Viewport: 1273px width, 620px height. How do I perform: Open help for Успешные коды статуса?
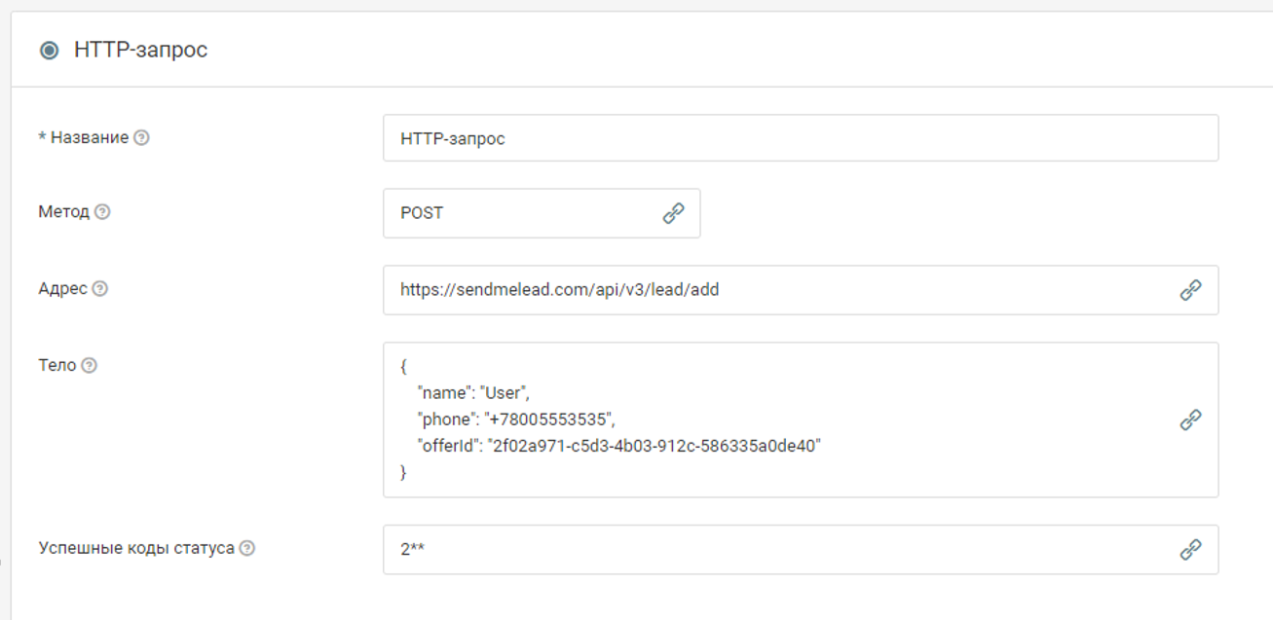(x=247, y=548)
